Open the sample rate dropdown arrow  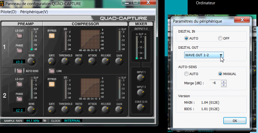point(45,121)
